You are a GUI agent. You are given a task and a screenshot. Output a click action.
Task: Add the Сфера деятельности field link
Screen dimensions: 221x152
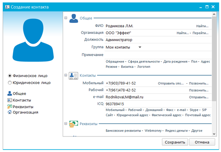[x=144, y=62]
